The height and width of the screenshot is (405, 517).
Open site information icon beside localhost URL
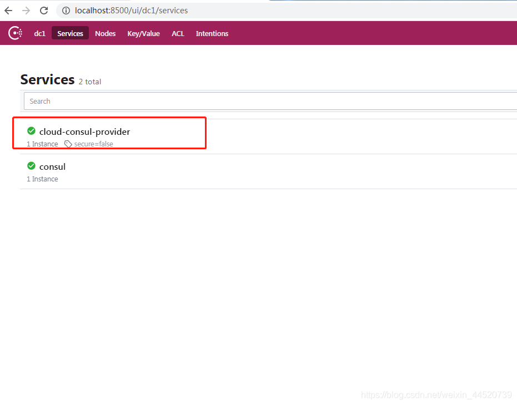pos(66,11)
